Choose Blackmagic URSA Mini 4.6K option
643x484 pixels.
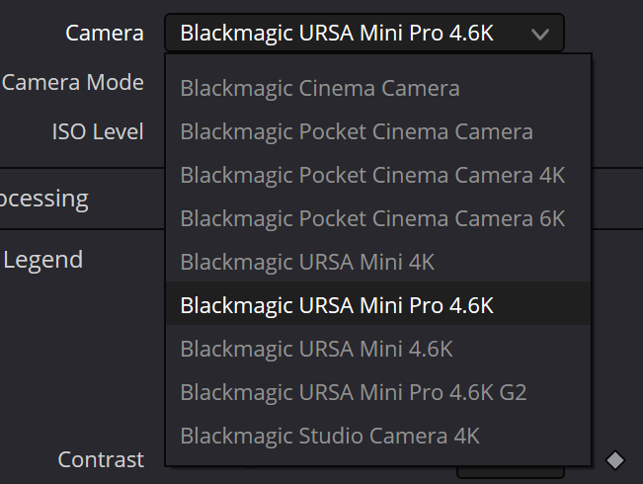[x=378, y=349]
